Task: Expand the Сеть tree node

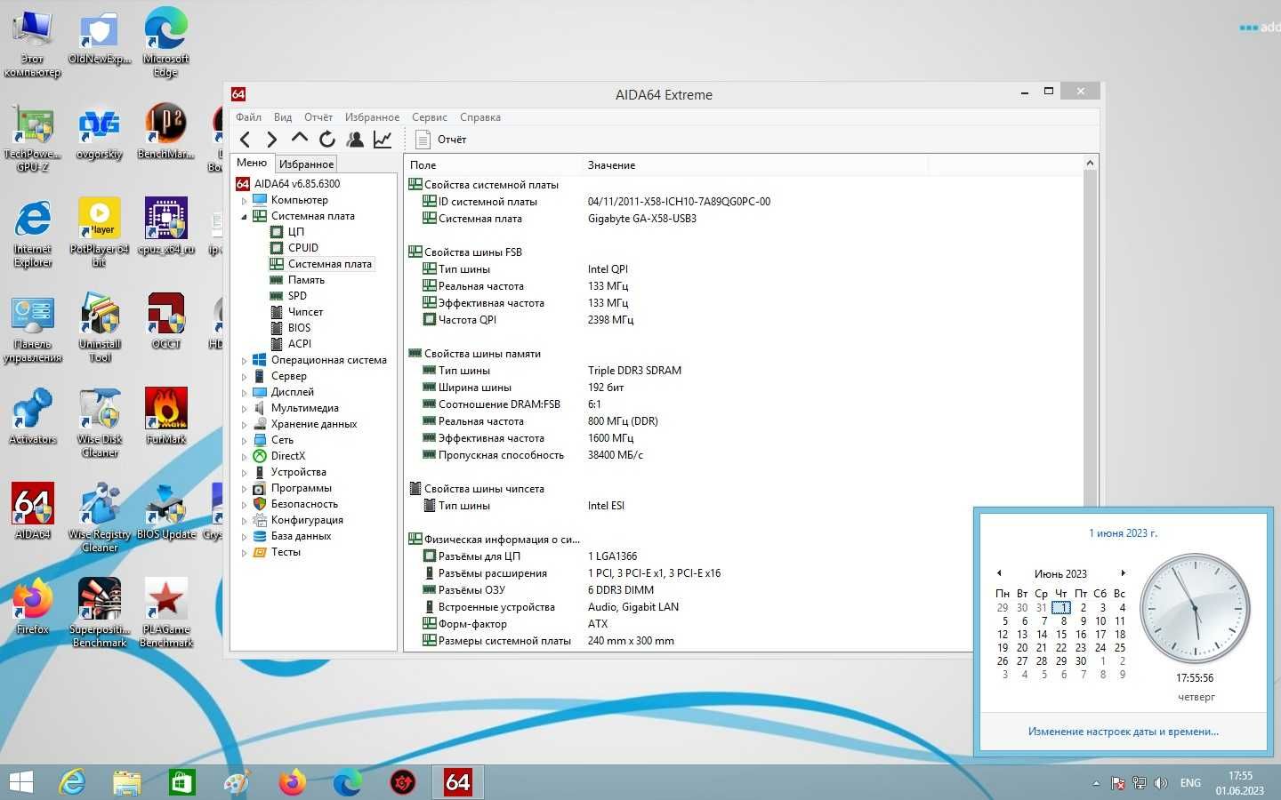Action: tap(244, 440)
